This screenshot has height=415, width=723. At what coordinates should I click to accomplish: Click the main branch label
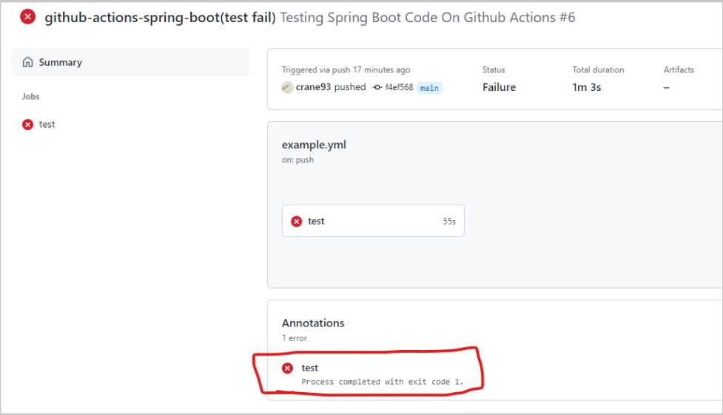[429, 88]
